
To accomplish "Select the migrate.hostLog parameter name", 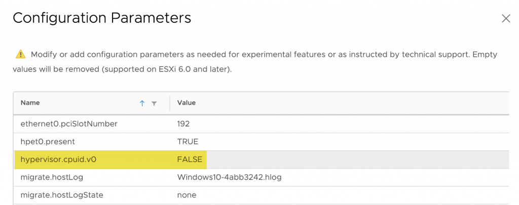I will pos(52,177).
